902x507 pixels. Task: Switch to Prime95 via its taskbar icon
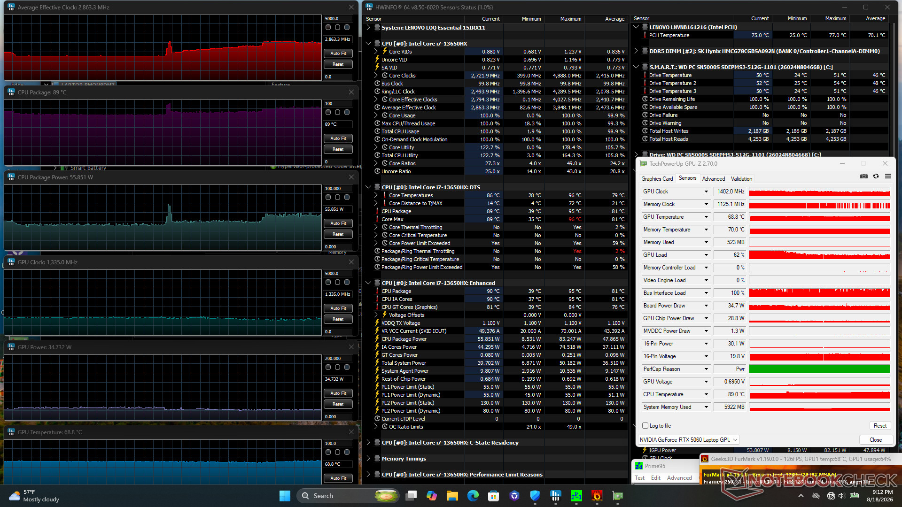576,496
